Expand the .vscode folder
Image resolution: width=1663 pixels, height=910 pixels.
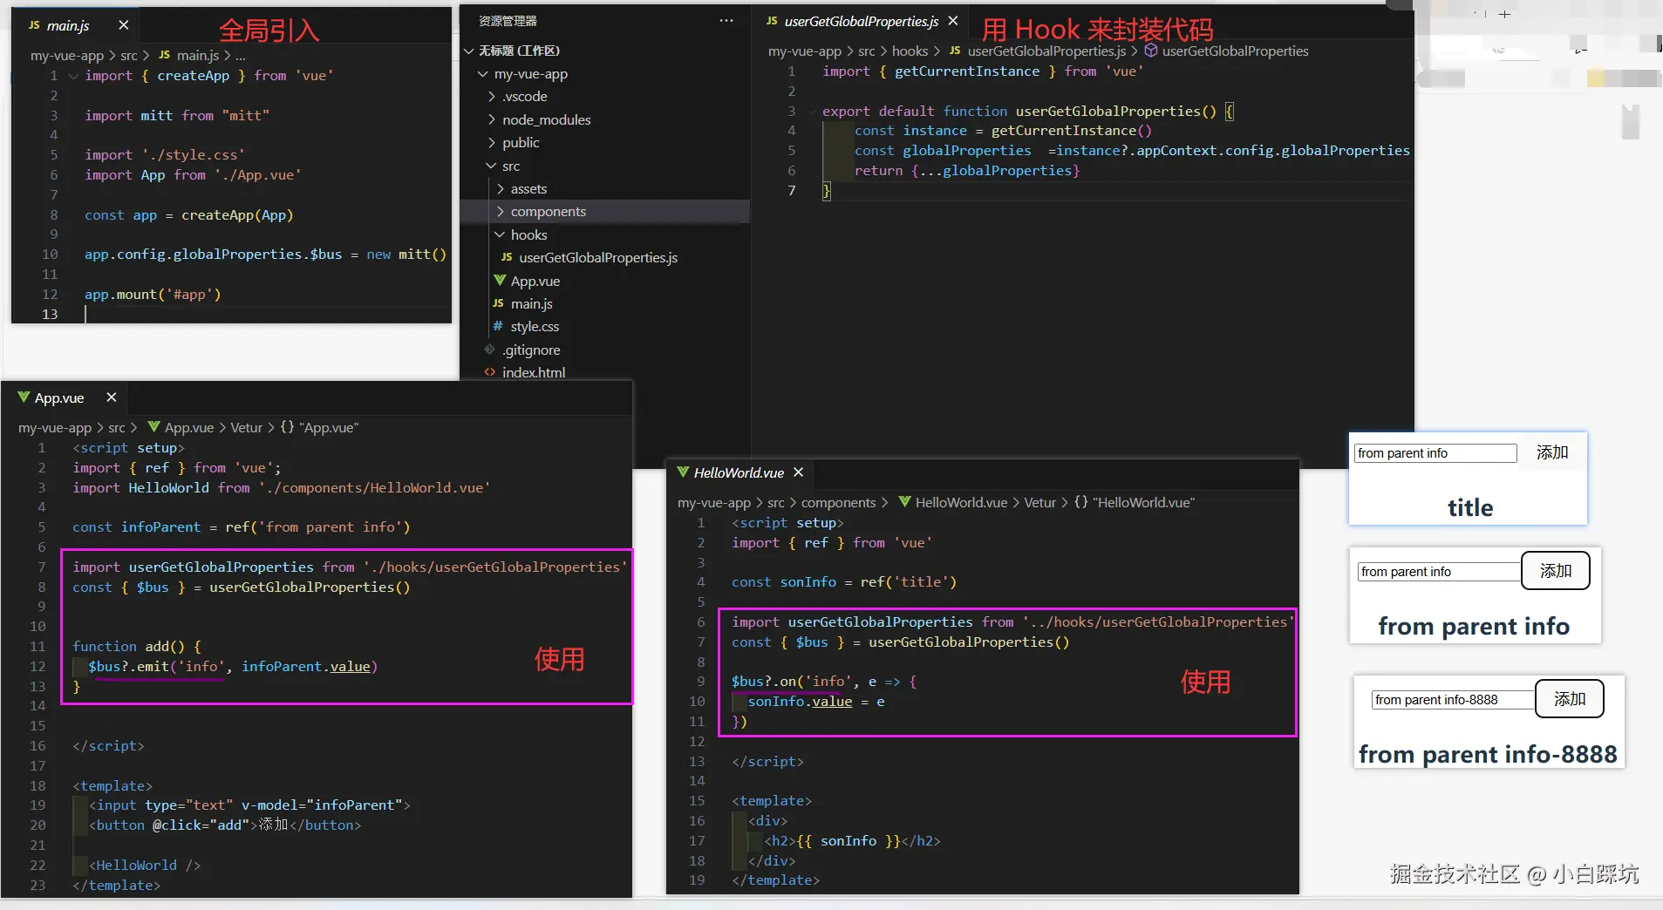click(x=492, y=96)
